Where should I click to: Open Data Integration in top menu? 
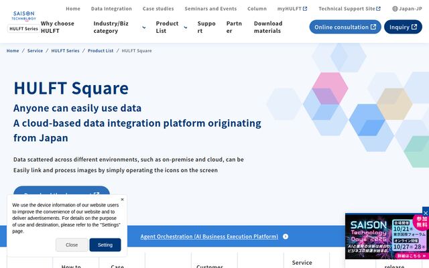click(x=111, y=9)
